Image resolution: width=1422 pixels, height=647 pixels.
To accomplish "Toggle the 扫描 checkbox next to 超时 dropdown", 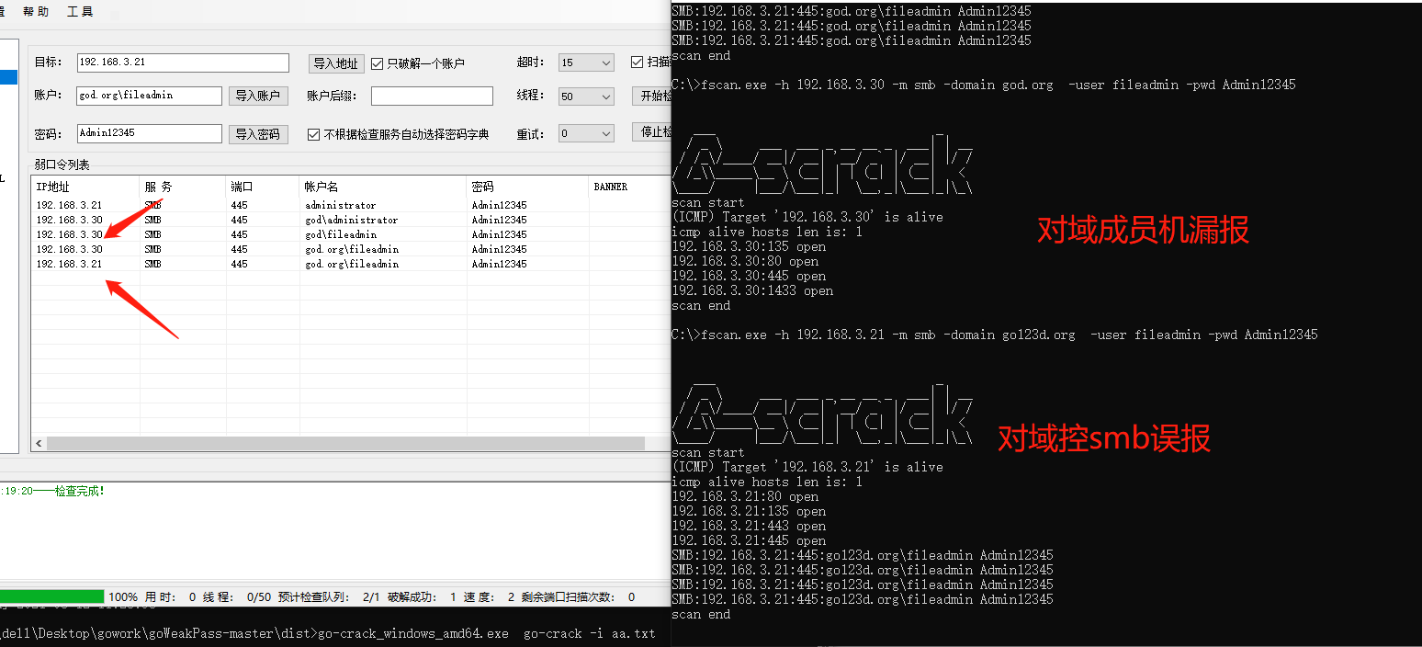I will pos(650,62).
